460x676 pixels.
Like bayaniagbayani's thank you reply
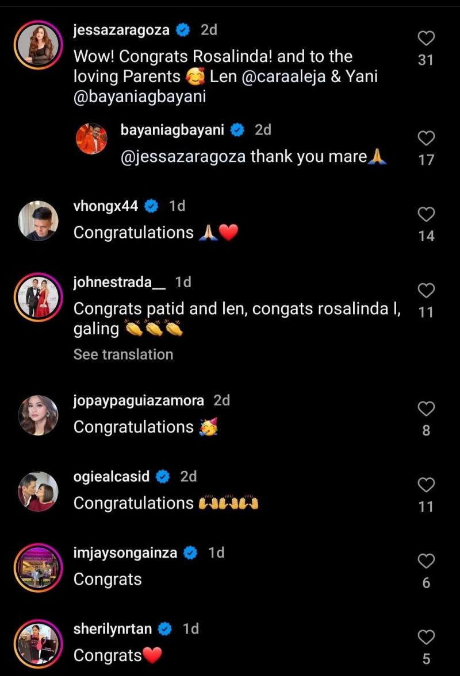click(x=425, y=138)
